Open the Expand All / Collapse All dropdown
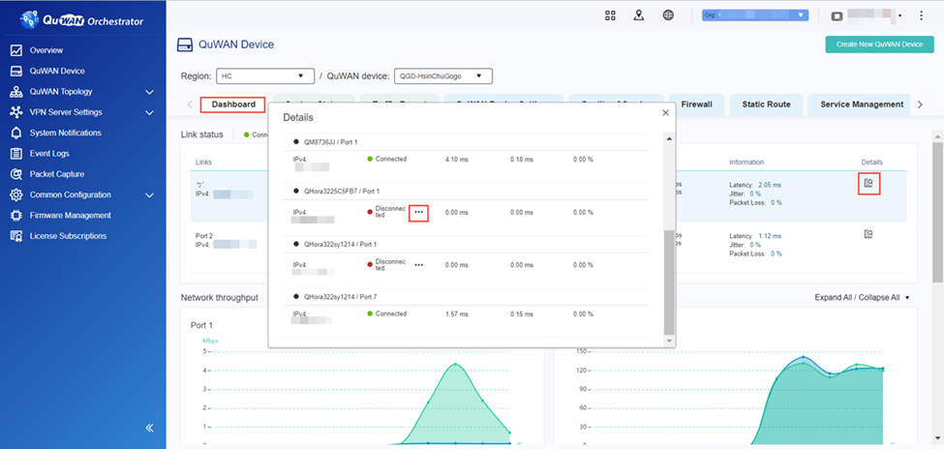This screenshot has height=449, width=944. [862, 297]
